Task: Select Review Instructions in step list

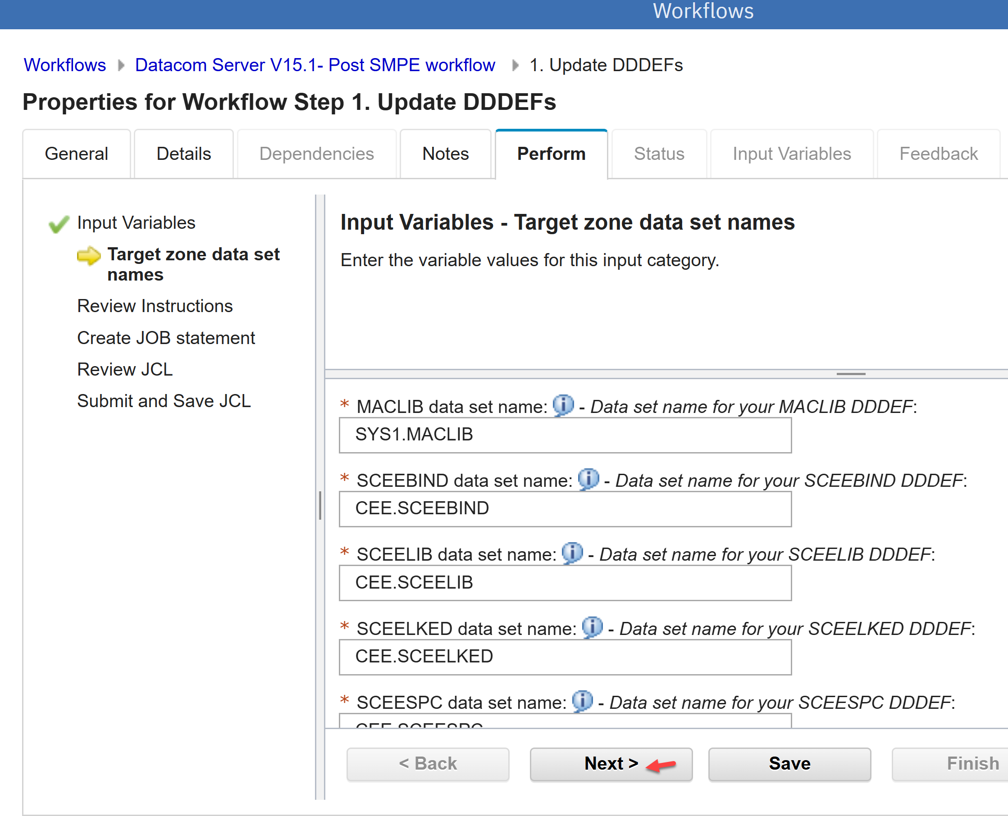Action: [155, 306]
